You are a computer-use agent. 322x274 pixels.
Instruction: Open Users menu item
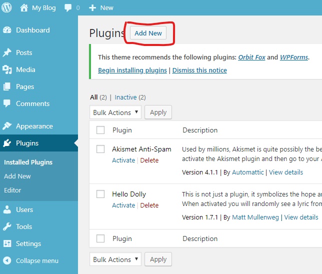click(24, 209)
